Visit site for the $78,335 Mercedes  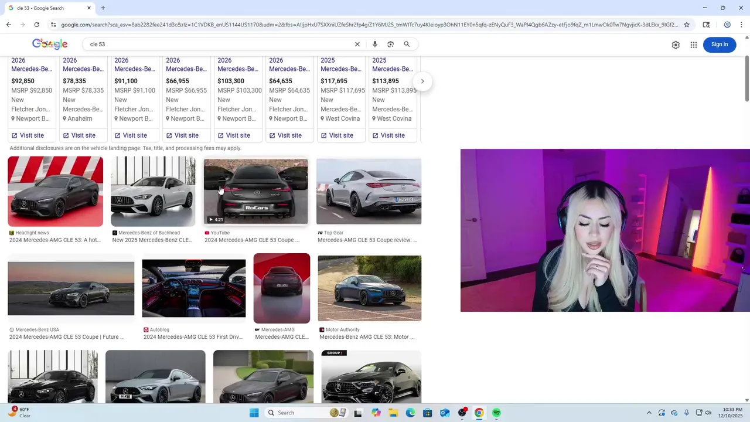pyautogui.click(x=79, y=135)
